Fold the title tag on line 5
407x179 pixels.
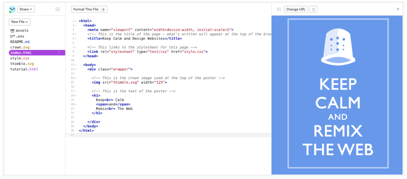click(76, 39)
